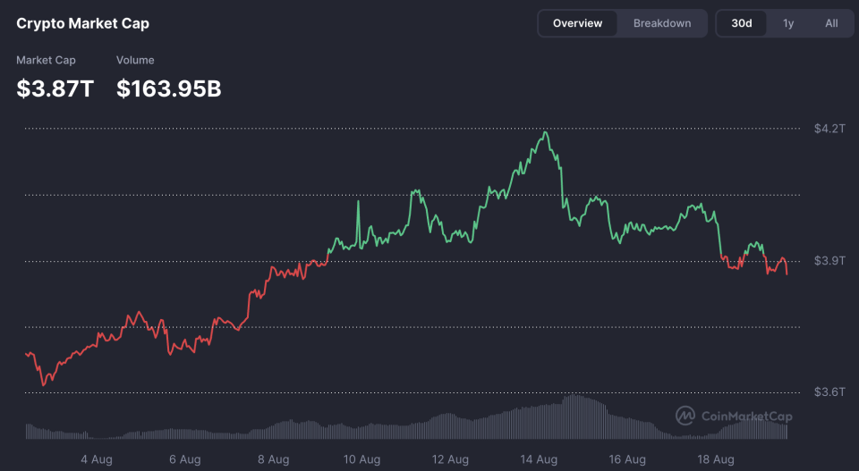Switch to the Overview tab
859x471 pixels.
coord(577,23)
